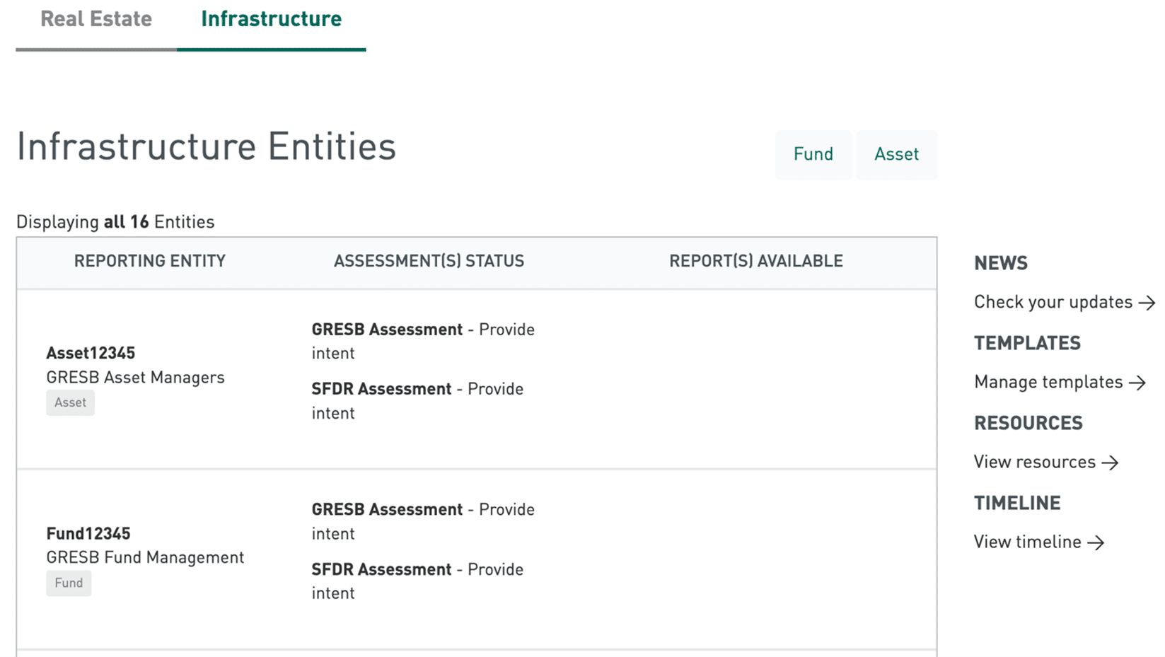The height and width of the screenshot is (657, 1165).
Task: Open GRESB Assessment for Fund12345
Action: (387, 510)
